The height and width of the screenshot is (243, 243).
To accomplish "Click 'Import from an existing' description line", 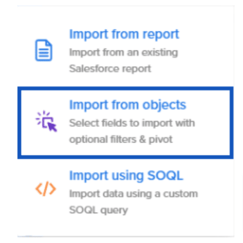I will click(124, 52).
